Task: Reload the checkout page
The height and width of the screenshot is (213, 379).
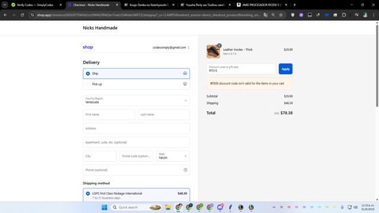Action: 23,15
